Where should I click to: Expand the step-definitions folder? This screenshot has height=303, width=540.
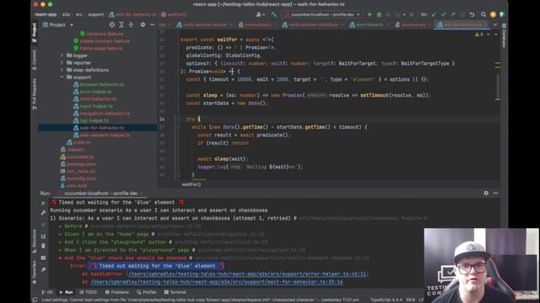pyautogui.click(x=62, y=70)
